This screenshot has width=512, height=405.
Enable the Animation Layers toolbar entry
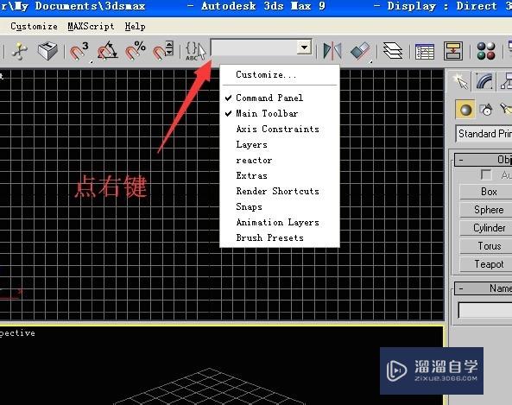pyautogui.click(x=280, y=223)
